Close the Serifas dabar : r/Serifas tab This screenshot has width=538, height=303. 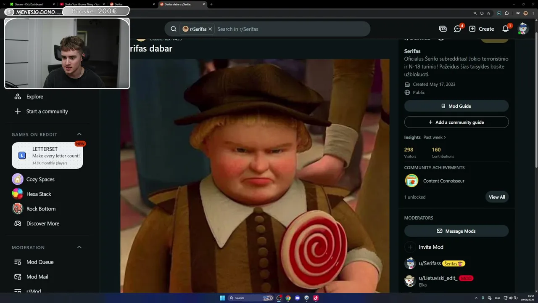204,4
